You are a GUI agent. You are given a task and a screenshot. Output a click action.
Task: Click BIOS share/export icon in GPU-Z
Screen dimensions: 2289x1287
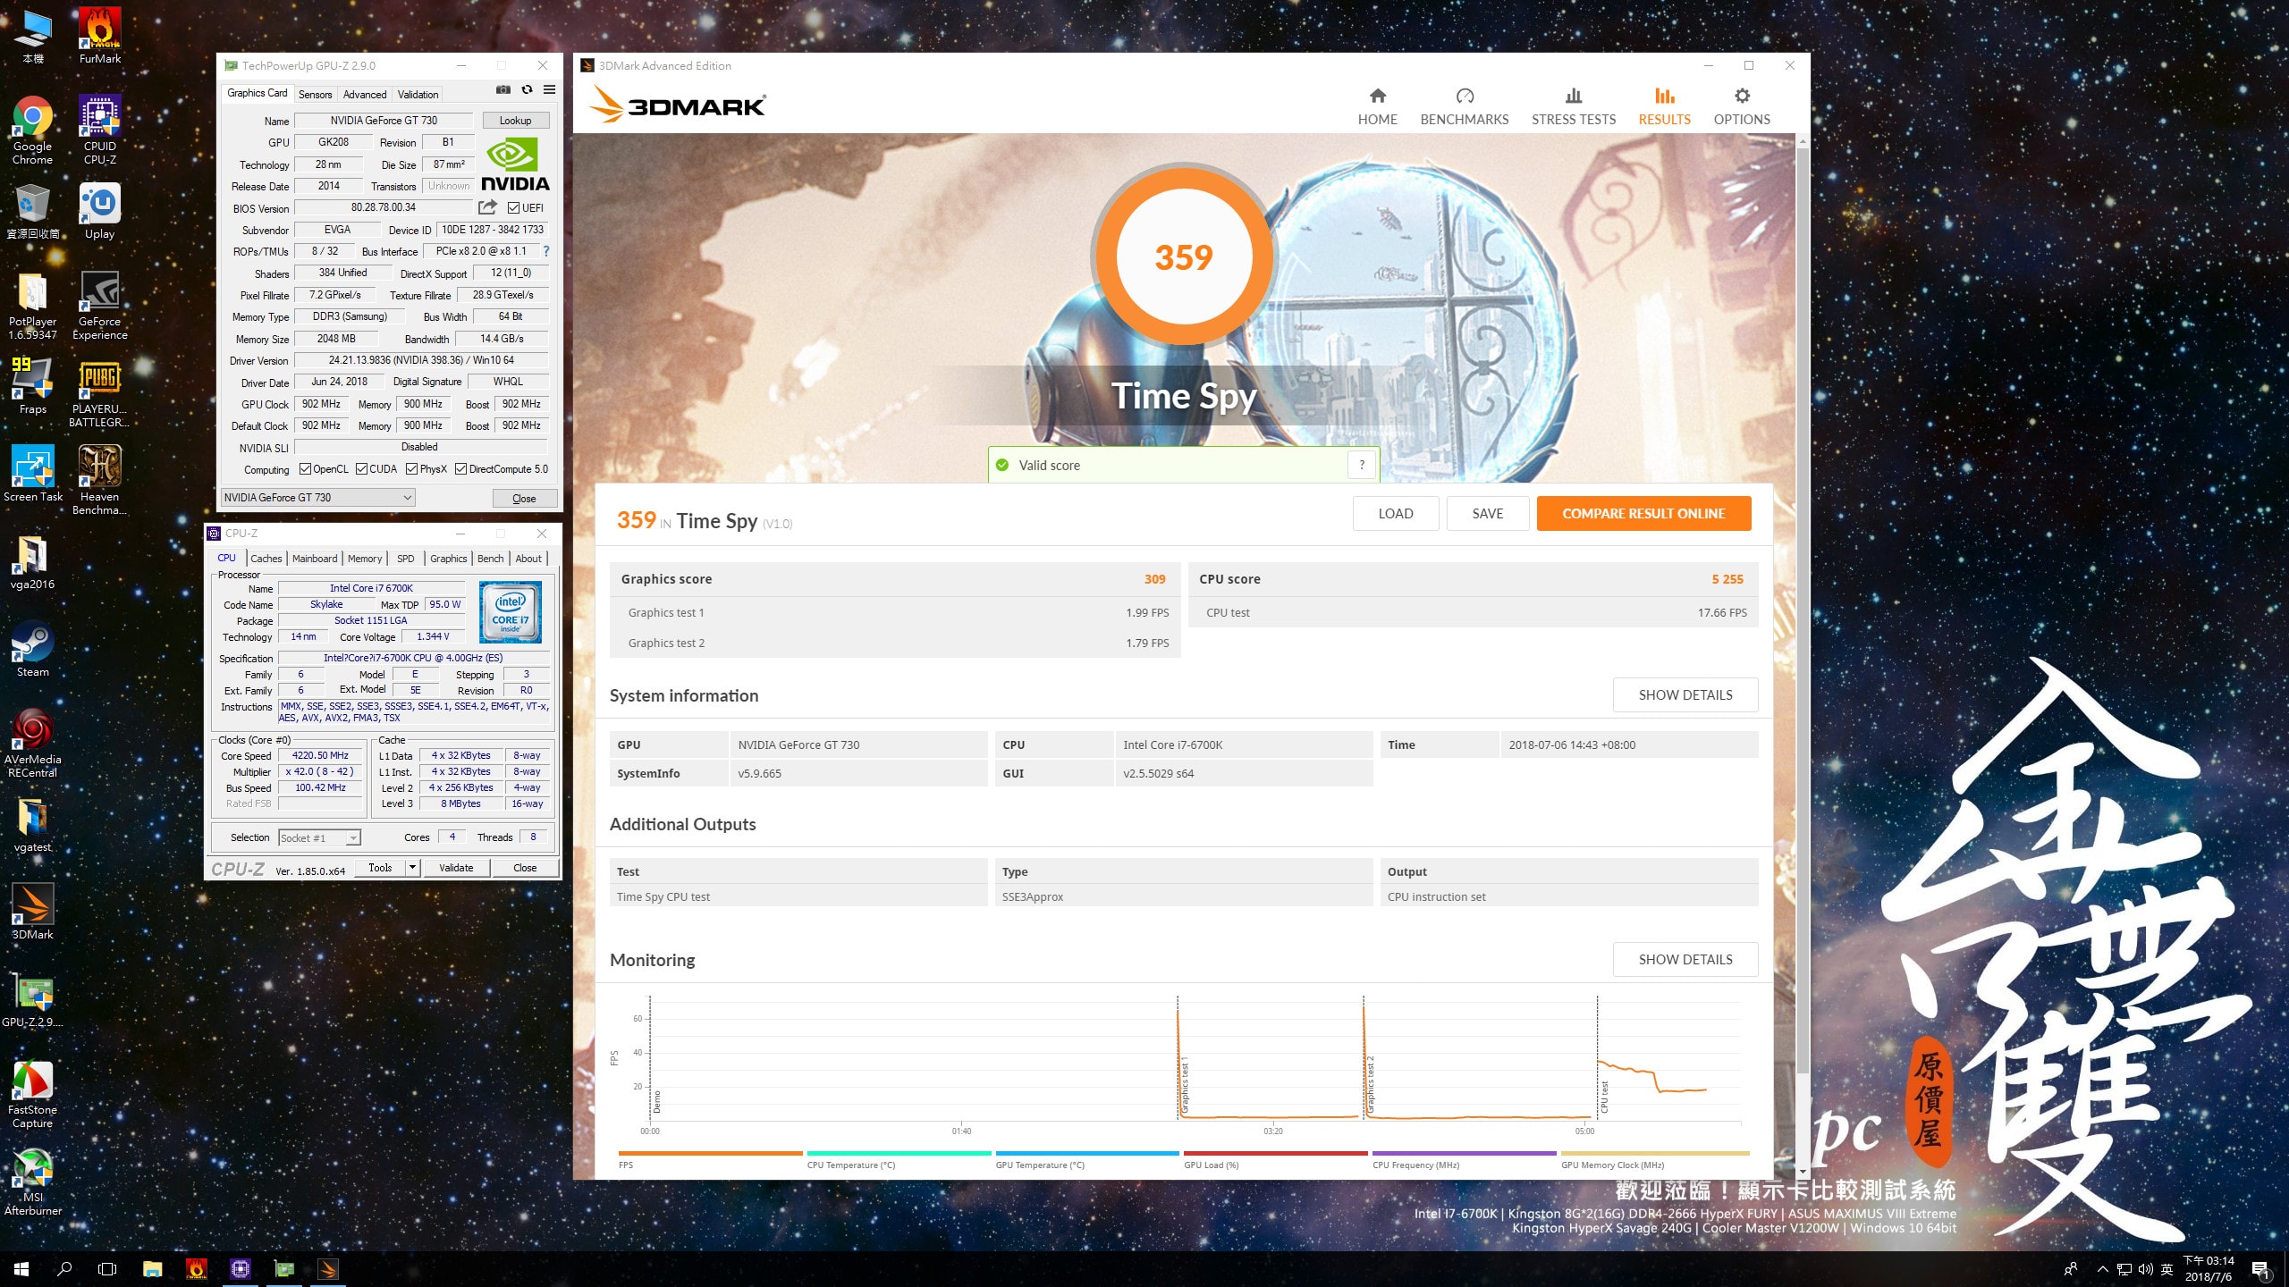[487, 207]
